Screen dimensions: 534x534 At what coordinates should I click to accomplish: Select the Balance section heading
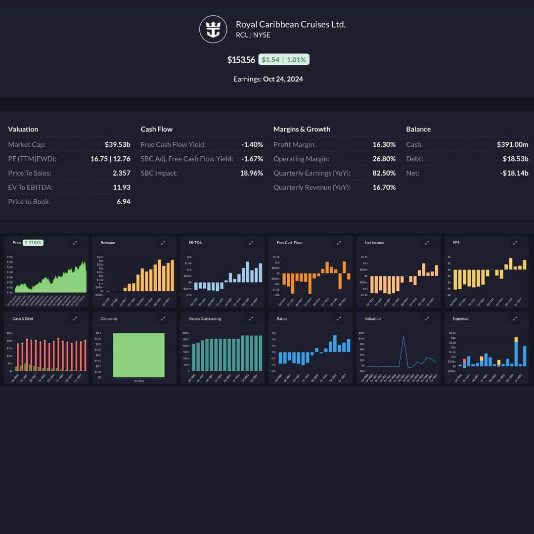click(x=418, y=129)
